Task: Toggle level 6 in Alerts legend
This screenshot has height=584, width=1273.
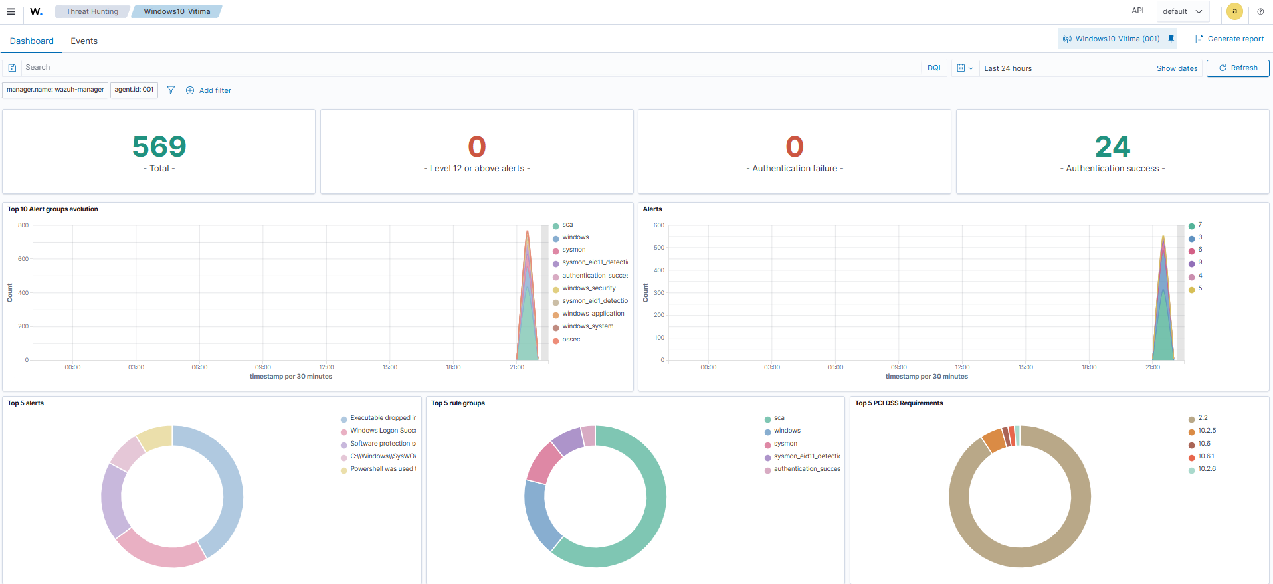Action: [1195, 250]
